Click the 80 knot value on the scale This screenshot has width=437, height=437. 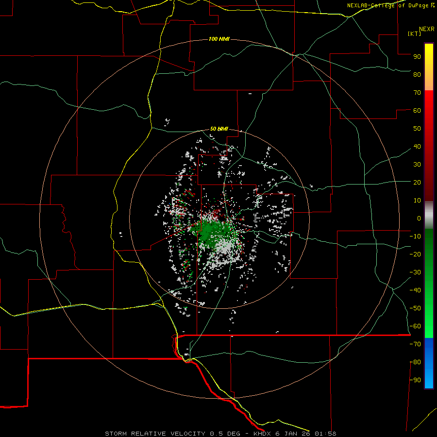point(417,74)
